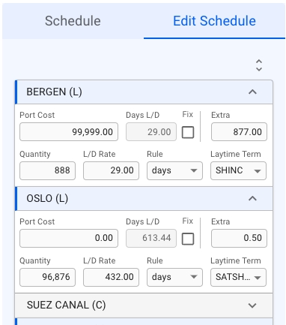Screen dimensions: 286x325
Task: Enable the Fix checkbox for OSLO
Action: click(x=188, y=239)
